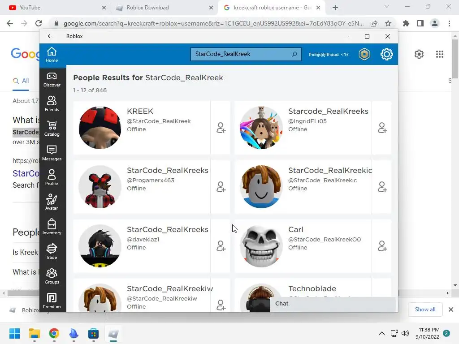
Task: Reload the Chrome page
Action: pyautogui.click(x=39, y=23)
